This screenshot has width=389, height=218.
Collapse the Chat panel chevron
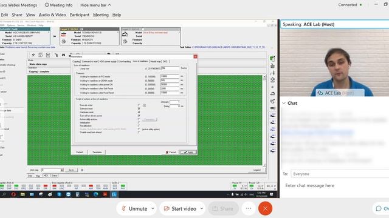pos(284,103)
